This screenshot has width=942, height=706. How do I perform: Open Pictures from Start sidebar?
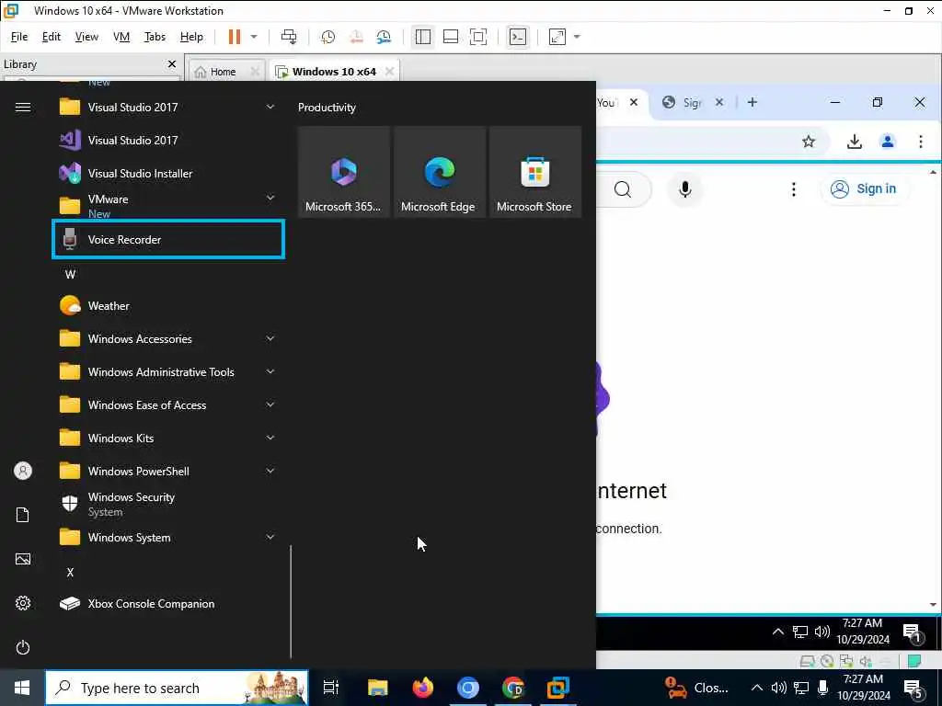(x=23, y=559)
